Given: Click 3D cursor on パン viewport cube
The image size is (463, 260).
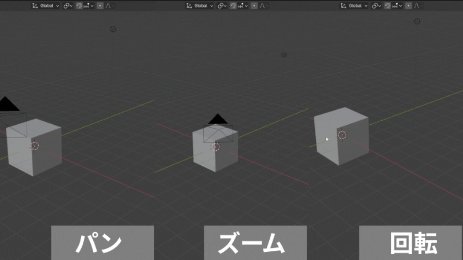Looking at the screenshot, I should click(x=35, y=146).
